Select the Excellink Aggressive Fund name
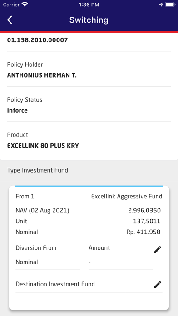The image size is (178, 316). tap(127, 197)
